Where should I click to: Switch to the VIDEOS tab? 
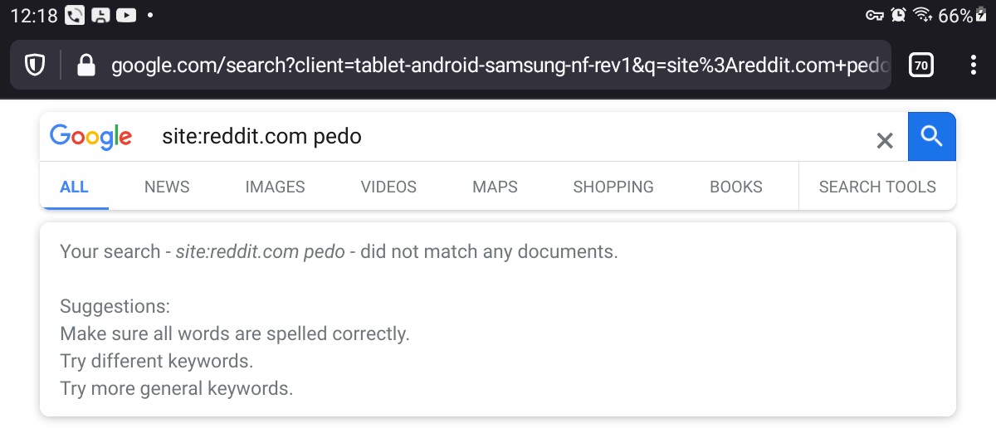pos(388,187)
